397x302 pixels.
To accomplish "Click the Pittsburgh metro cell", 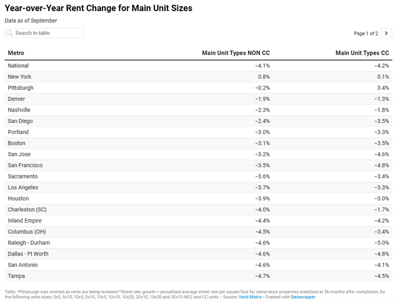I will 21,88.
